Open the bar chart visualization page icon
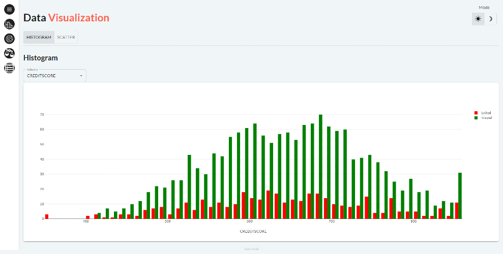The height and width of the screenshot is (254, 503). pos(9,24)
